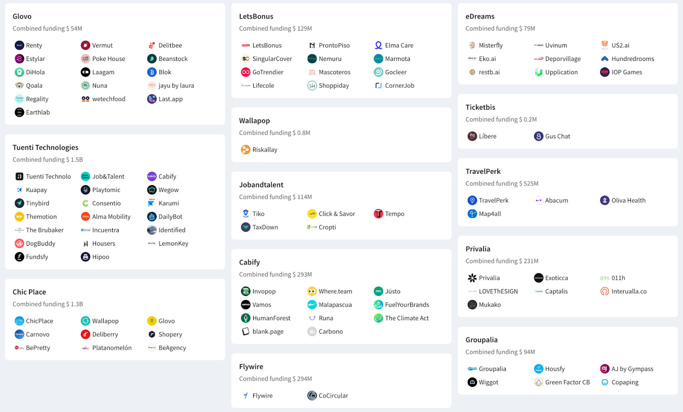The image size is (683, 412).
Task: Click the Elma Care logo icon
Action: pos(378,46)
